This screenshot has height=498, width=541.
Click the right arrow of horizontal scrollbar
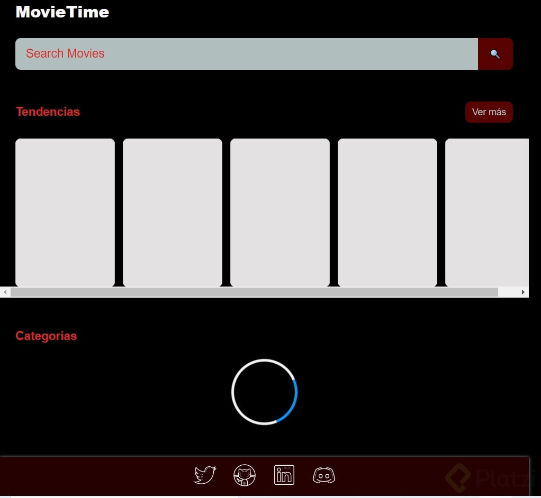[x=523, y=292]
